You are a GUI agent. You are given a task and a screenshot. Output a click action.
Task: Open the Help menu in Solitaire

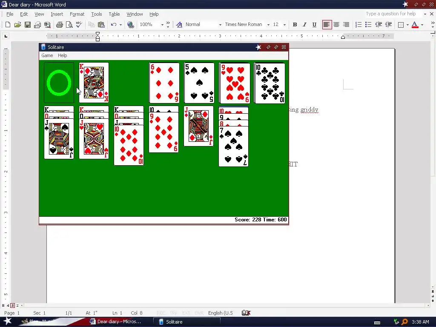[62, 55]
